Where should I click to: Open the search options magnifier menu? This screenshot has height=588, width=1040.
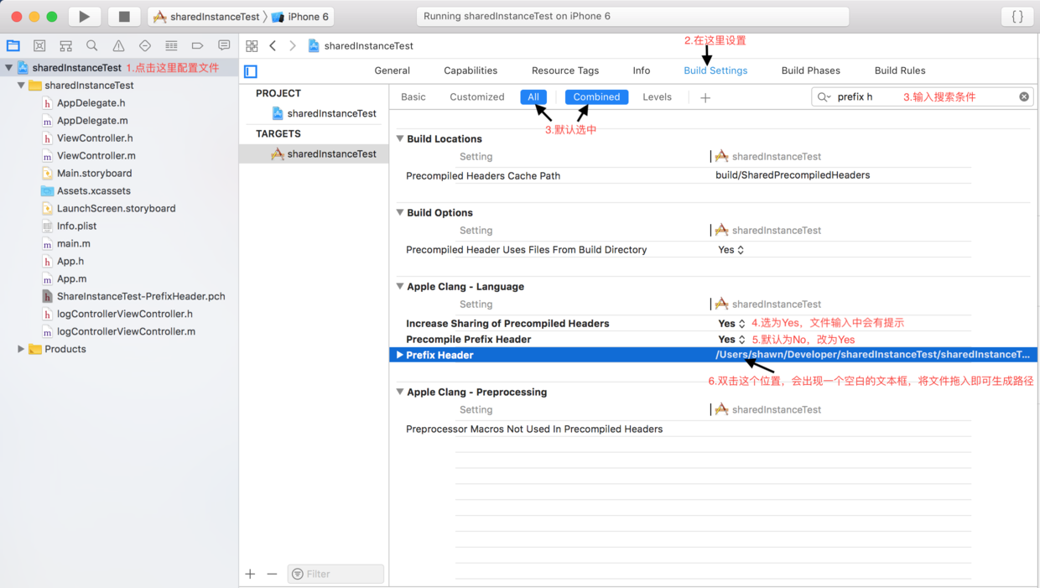click(824, 97)
